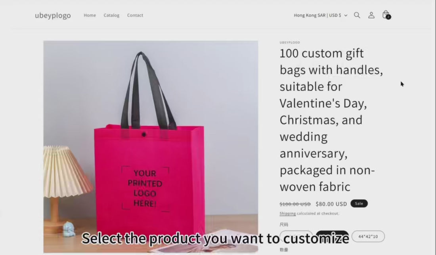This screenshot has height=255, width=436.
Task: Open the account login person icon
Action: 371,15
